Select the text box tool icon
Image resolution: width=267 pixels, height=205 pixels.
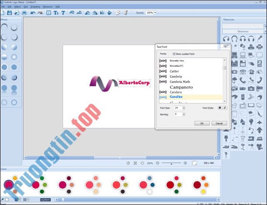point(48,13)
